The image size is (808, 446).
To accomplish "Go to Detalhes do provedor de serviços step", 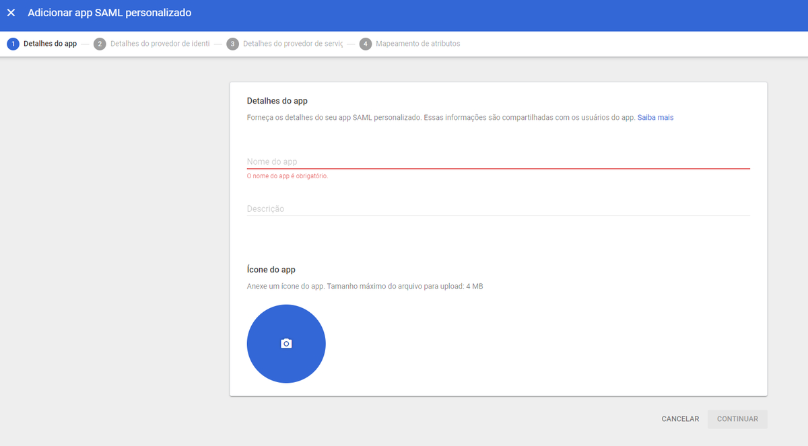I will pos(293,44).
